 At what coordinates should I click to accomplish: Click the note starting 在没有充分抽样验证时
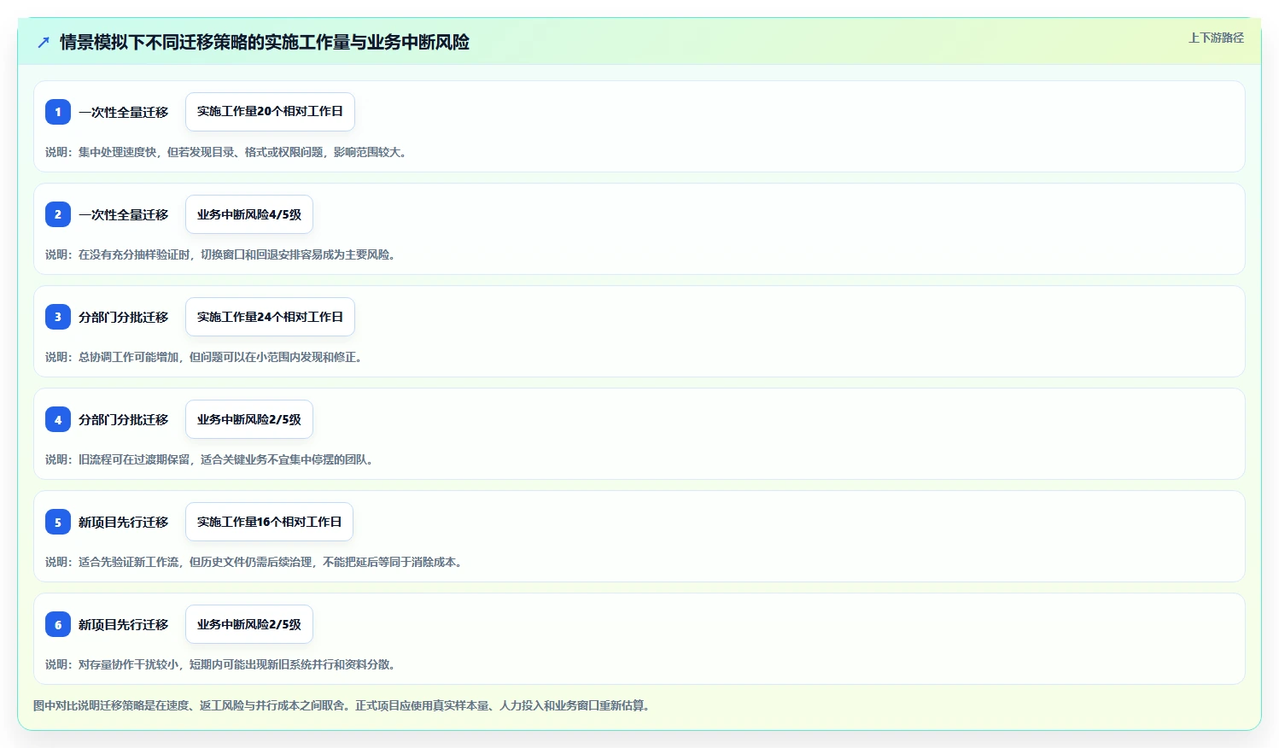pyautogui.click(x=222, y=254)
